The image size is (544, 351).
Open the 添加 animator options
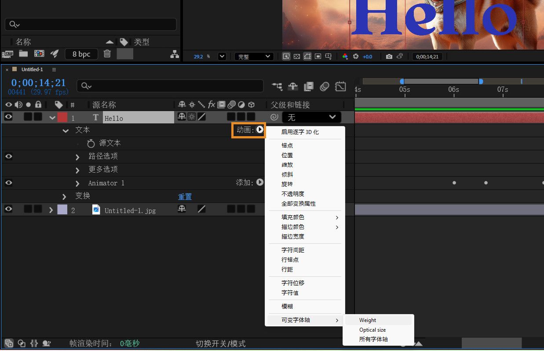(x=259, y=183)
